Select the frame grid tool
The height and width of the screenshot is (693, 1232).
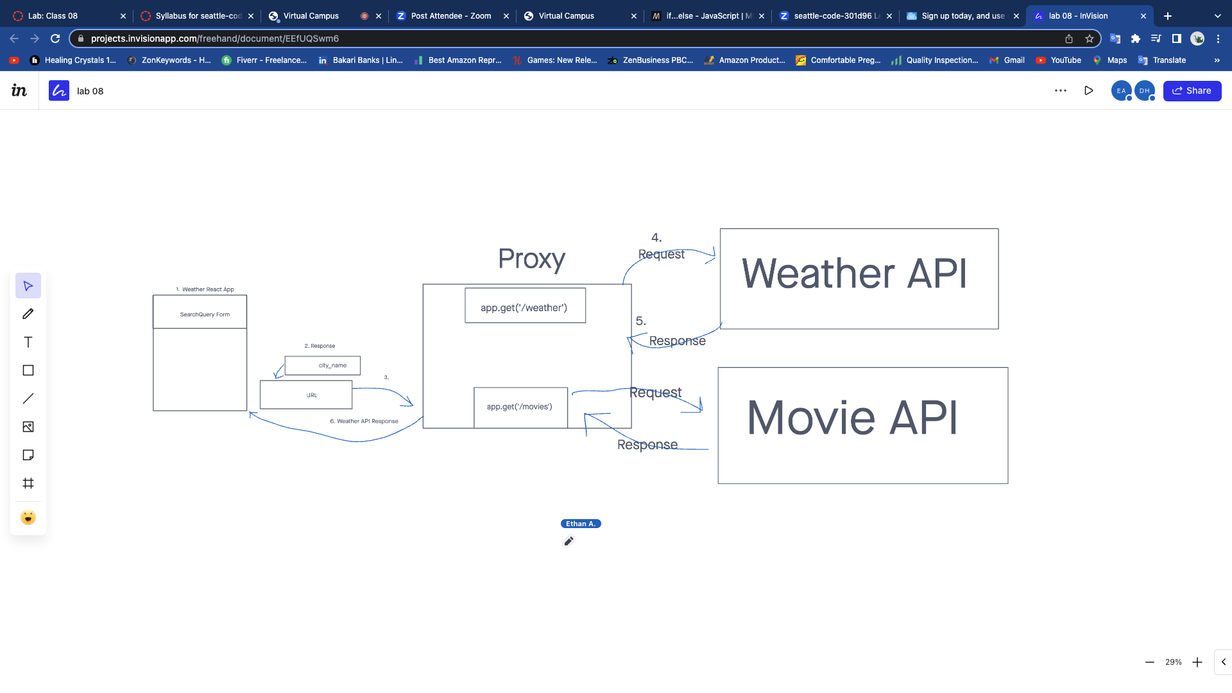(28, 484)
